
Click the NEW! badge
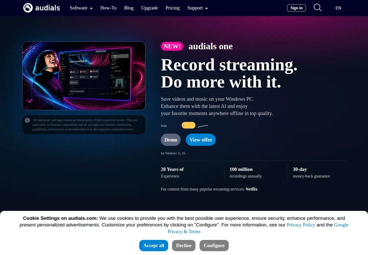172,46
